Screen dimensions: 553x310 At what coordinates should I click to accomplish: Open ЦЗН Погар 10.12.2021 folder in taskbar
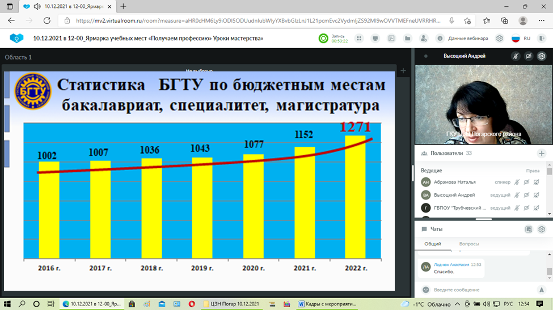point(231,304)
